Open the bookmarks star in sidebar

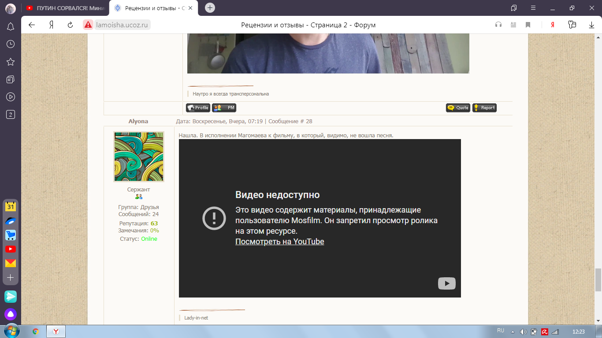11,62
